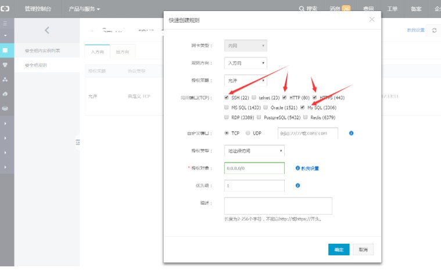This screenshot has width=441, height=271.
Task: Select the UDP radio button
Action: [248, 133]
